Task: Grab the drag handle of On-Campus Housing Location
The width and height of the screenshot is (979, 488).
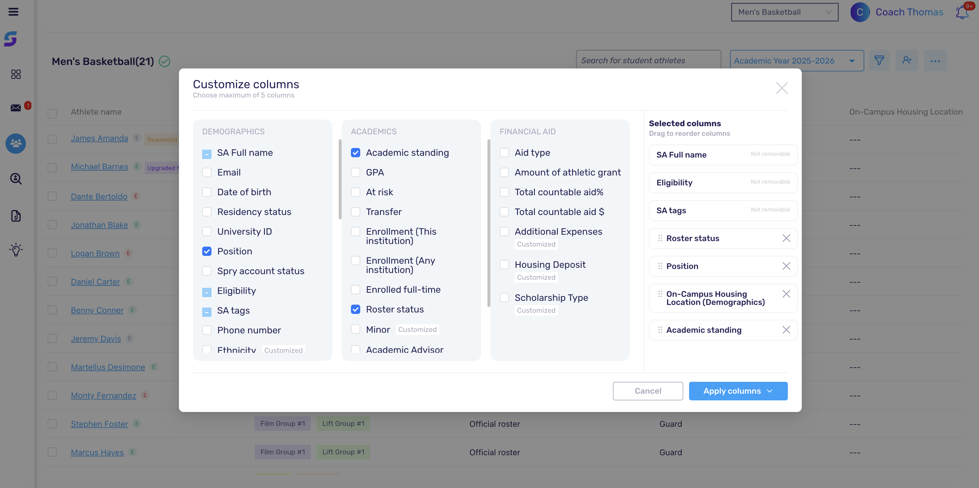Action: coord(660,294)
